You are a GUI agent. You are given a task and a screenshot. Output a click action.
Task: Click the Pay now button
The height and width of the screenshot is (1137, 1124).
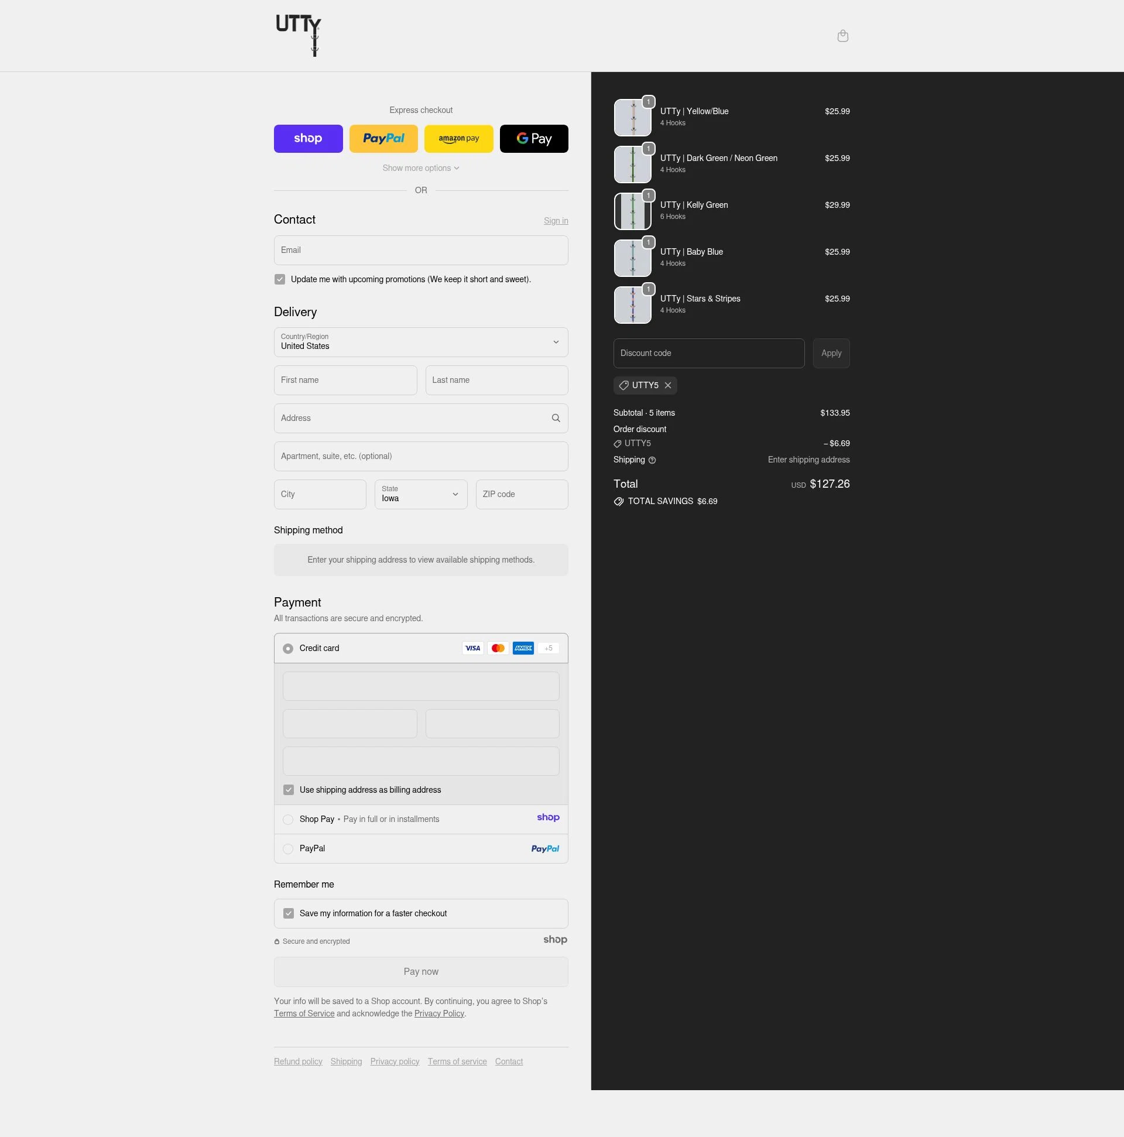[x=420, y=972]
